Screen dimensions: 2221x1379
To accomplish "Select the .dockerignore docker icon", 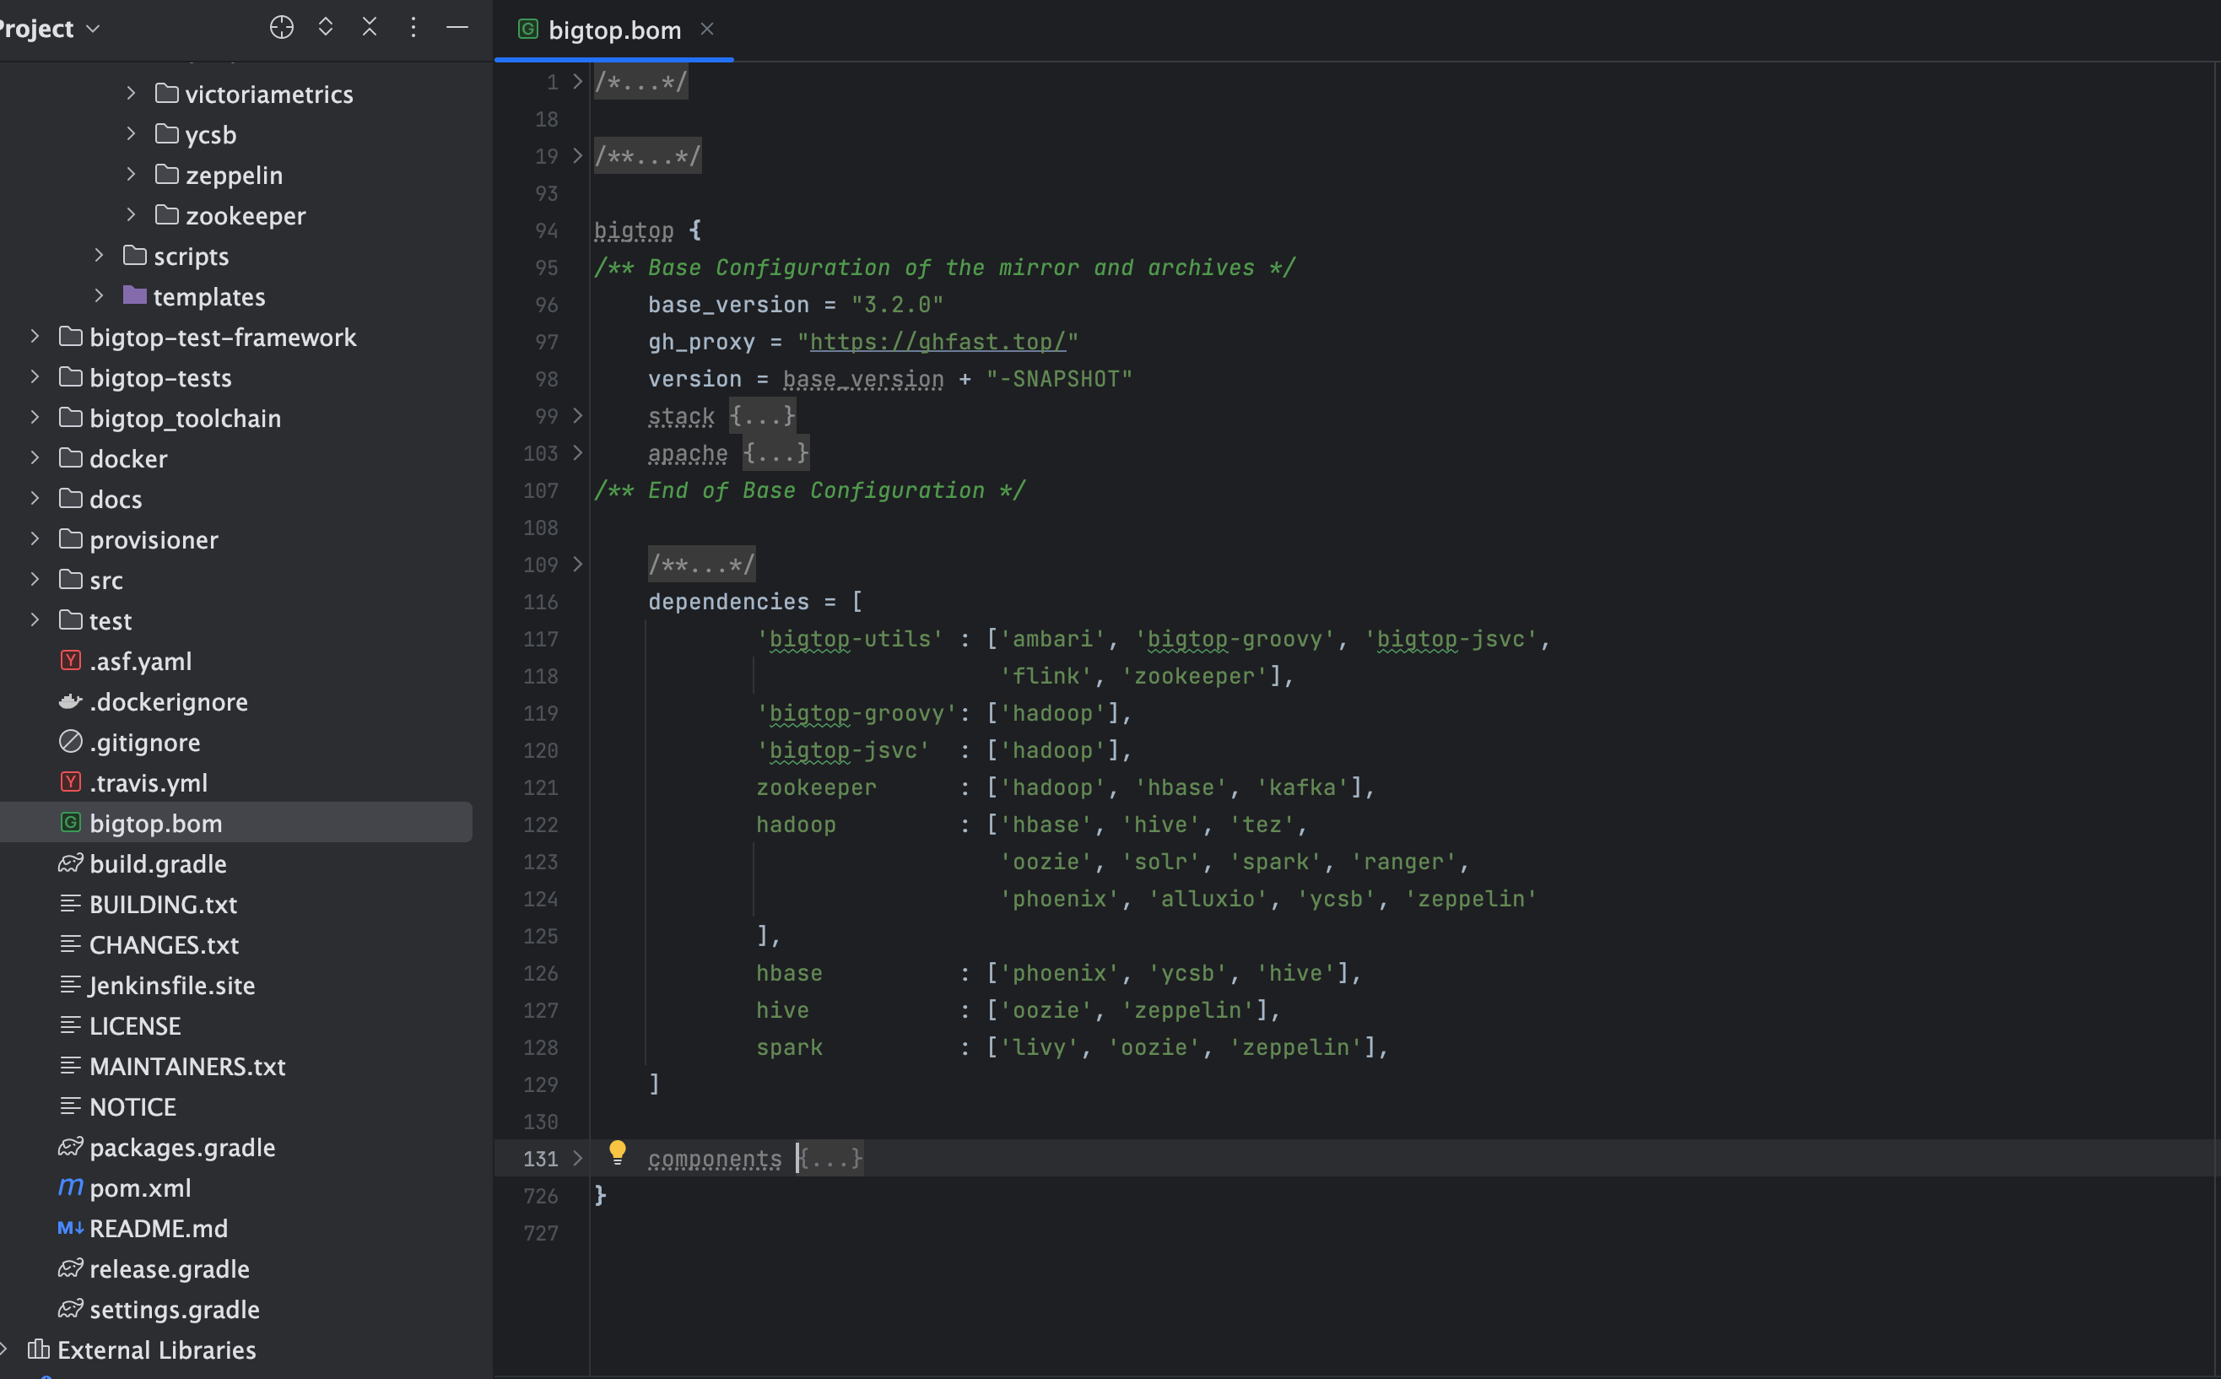I will [70, 701].
